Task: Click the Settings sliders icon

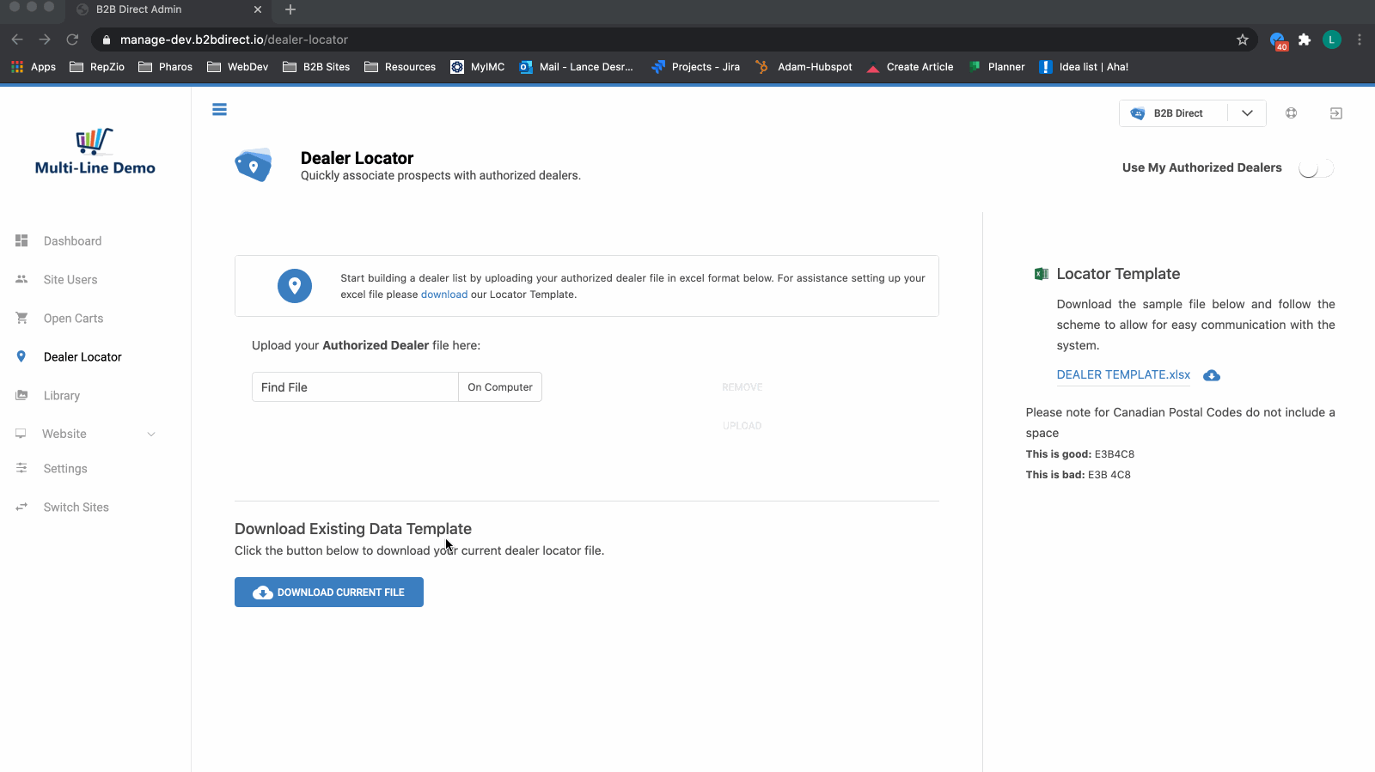Action: pyautogui.click(x=21, y=468)
